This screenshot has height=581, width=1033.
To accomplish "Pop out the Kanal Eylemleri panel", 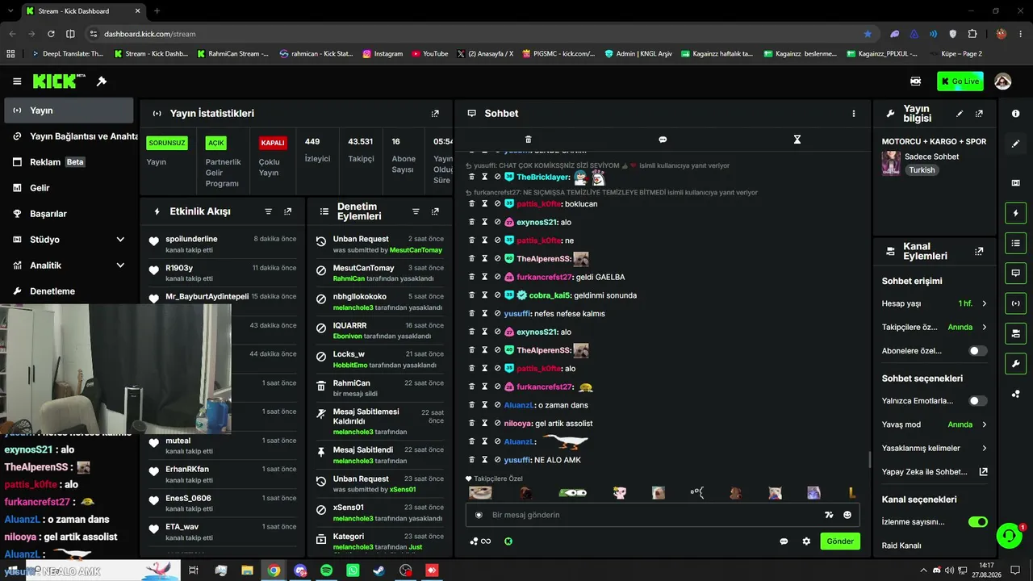I will coord(979,252).
